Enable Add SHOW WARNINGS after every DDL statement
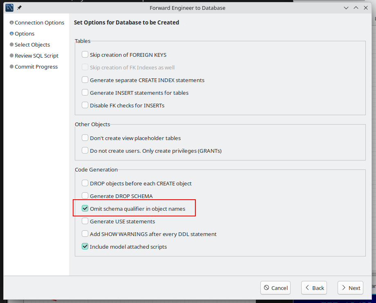The width and height of the screenshot is (376, 303). 85,234
